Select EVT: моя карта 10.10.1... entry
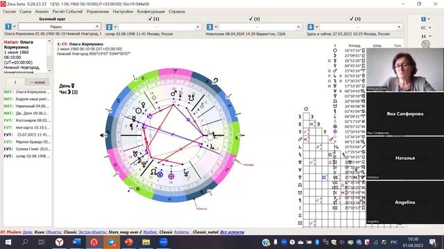 pyautogui.click(x=27, y=127)
